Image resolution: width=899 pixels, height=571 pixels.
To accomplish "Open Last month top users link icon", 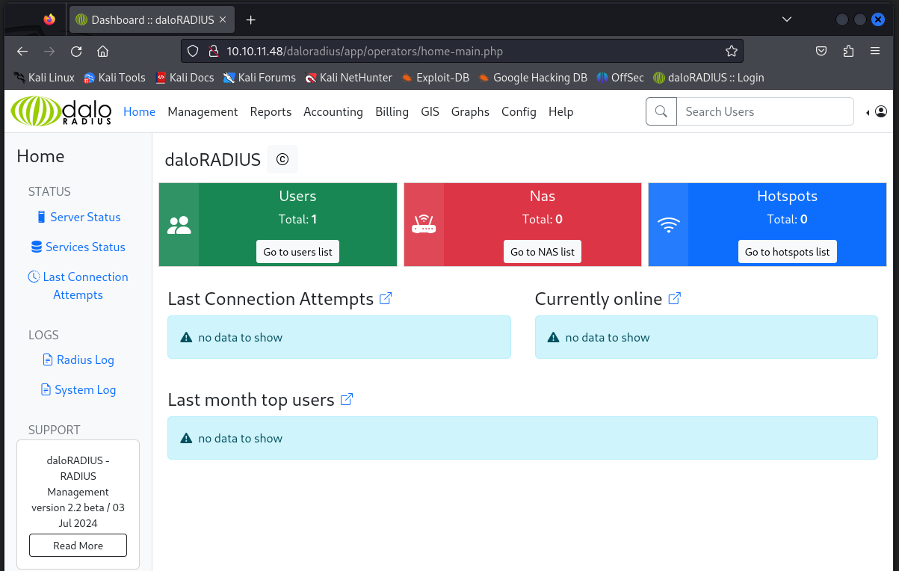I will [347, 400].
